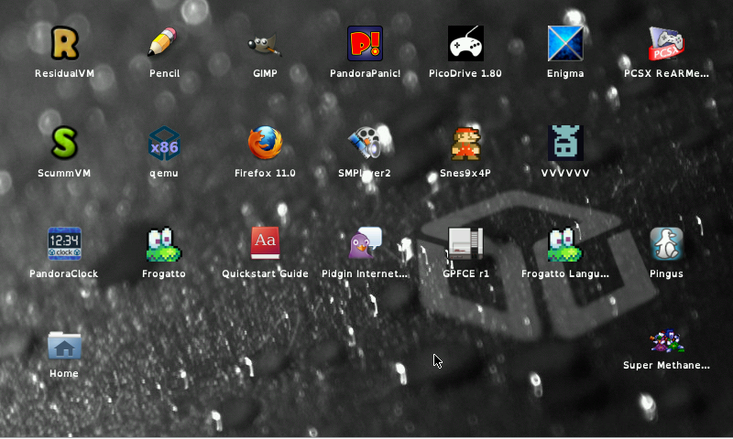Click the PandoraClock icon
Image resolution: width=733 pixels, height=439 pixels.
[x=64, y=244]
